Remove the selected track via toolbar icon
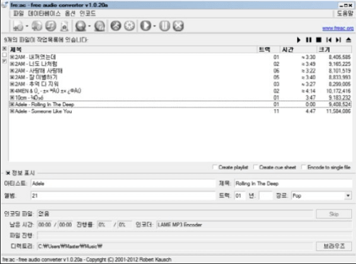This screenshot has width=356, height=264. (x=50, y=26)
